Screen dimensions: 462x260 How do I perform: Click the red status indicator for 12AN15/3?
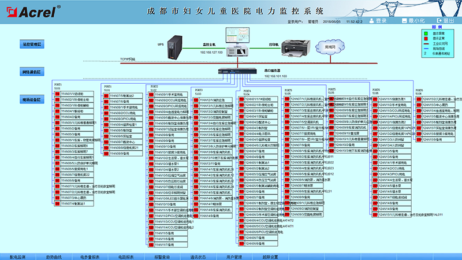pos(419,105)
